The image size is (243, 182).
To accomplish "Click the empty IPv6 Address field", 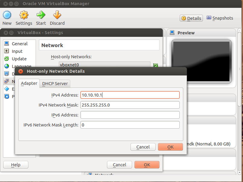I will pos(130,115).
